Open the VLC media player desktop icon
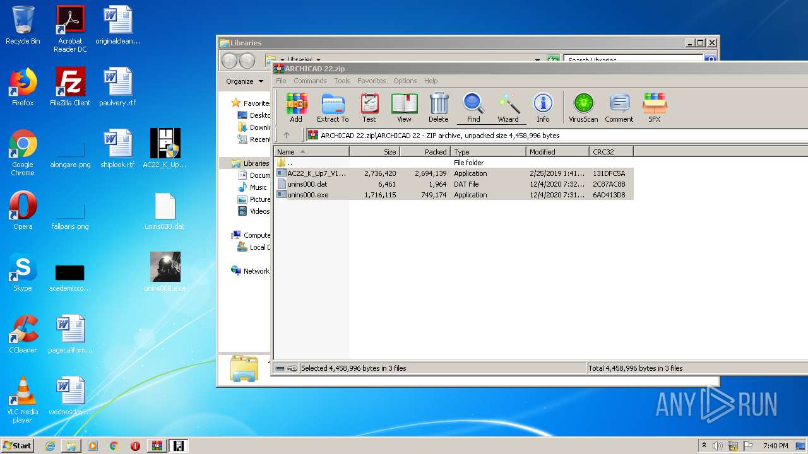The height and width of the screenshot is (454, 808). (x=23, y=400)
